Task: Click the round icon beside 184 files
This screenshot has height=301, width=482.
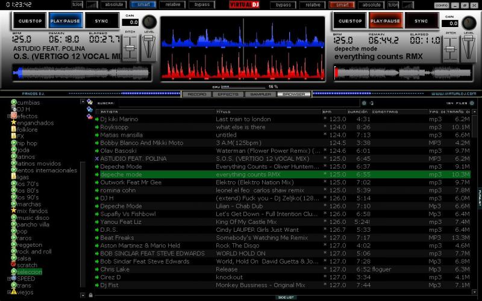Action: (472, 103)
